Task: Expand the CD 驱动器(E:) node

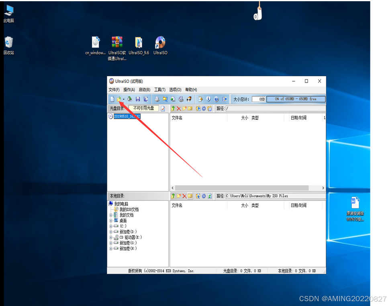Action: click(x=110, y=238)
